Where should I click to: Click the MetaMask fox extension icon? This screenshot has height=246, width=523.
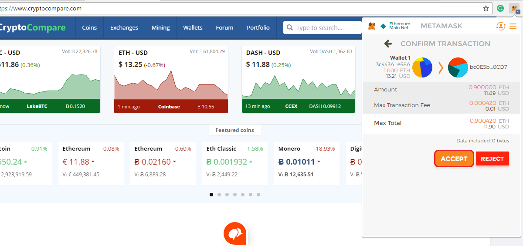[x=515, y=9]
